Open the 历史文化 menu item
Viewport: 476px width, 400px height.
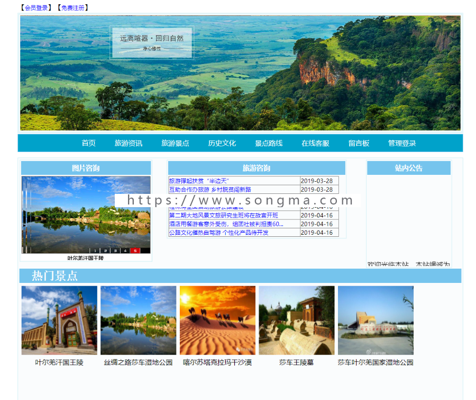222,143
